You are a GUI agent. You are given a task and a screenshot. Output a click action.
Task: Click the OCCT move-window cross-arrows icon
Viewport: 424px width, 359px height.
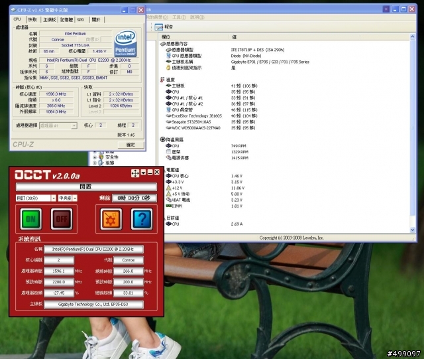point(135,173)
